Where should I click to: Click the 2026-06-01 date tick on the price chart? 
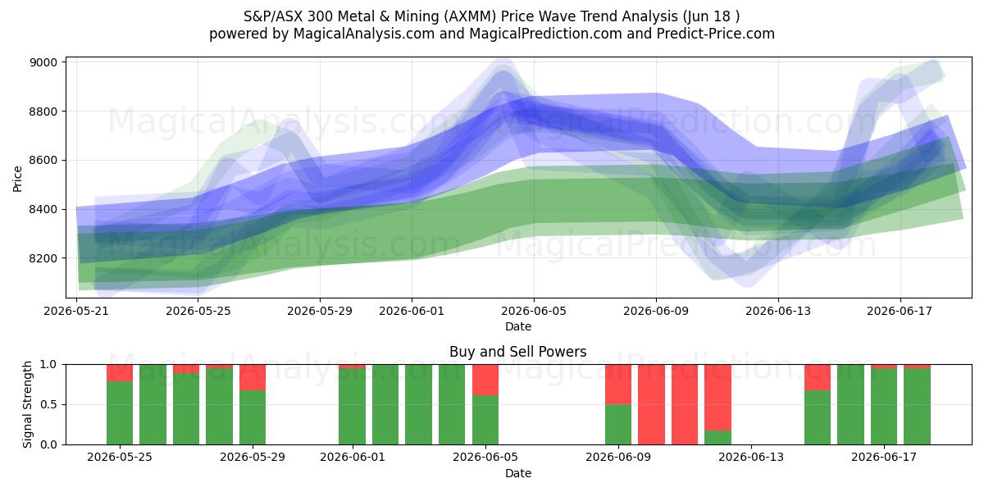point(412,312)
